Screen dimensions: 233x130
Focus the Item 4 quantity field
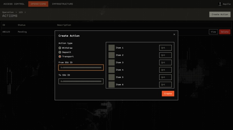165,70
